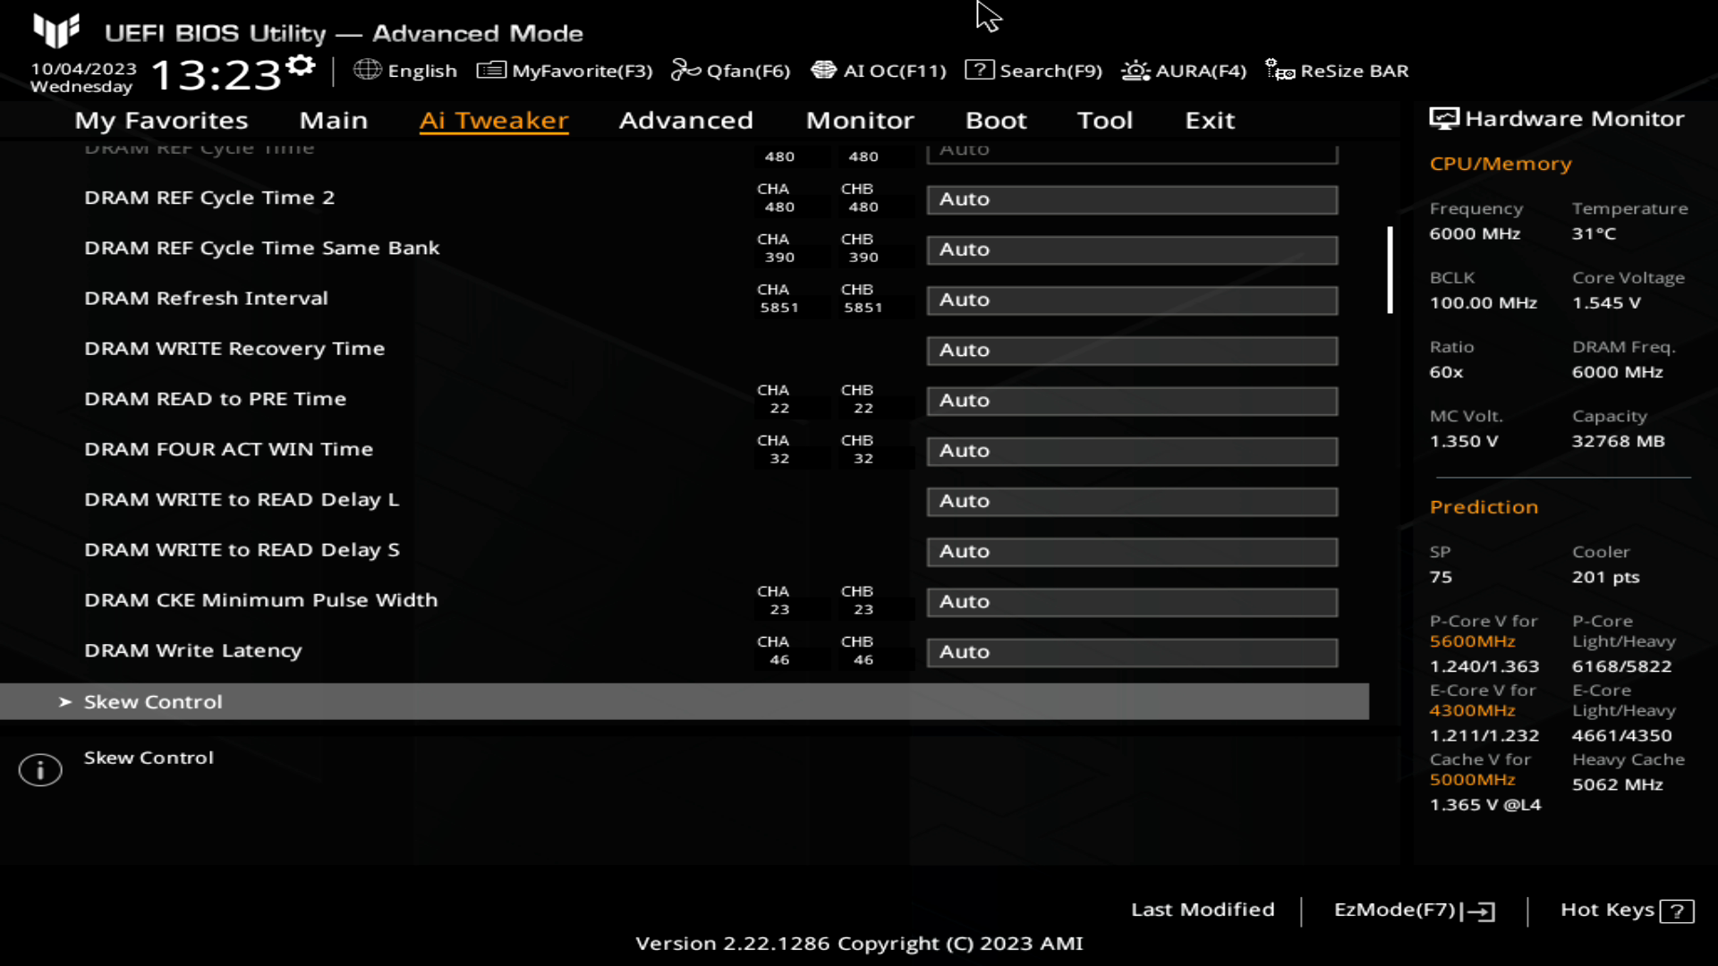Switch to EzMode(F7)
This screenshot has height=966, width=1718.
pos(1414,911)
